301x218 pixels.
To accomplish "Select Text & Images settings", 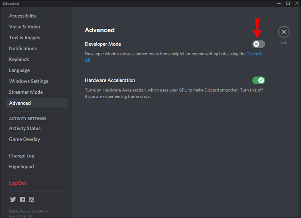I will [x=24, y=37].
